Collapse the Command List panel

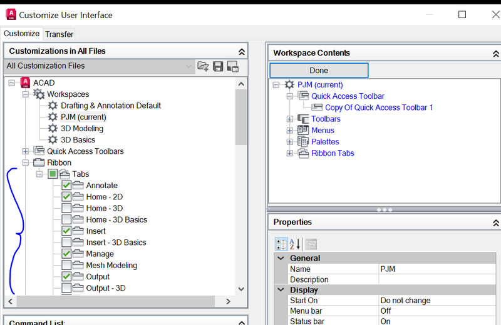coord(242,322)
